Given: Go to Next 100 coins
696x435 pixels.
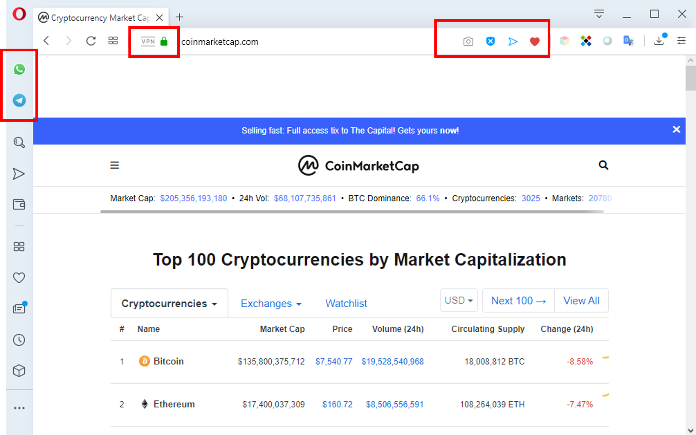Looking at the screenshot, I should [518, 300].
